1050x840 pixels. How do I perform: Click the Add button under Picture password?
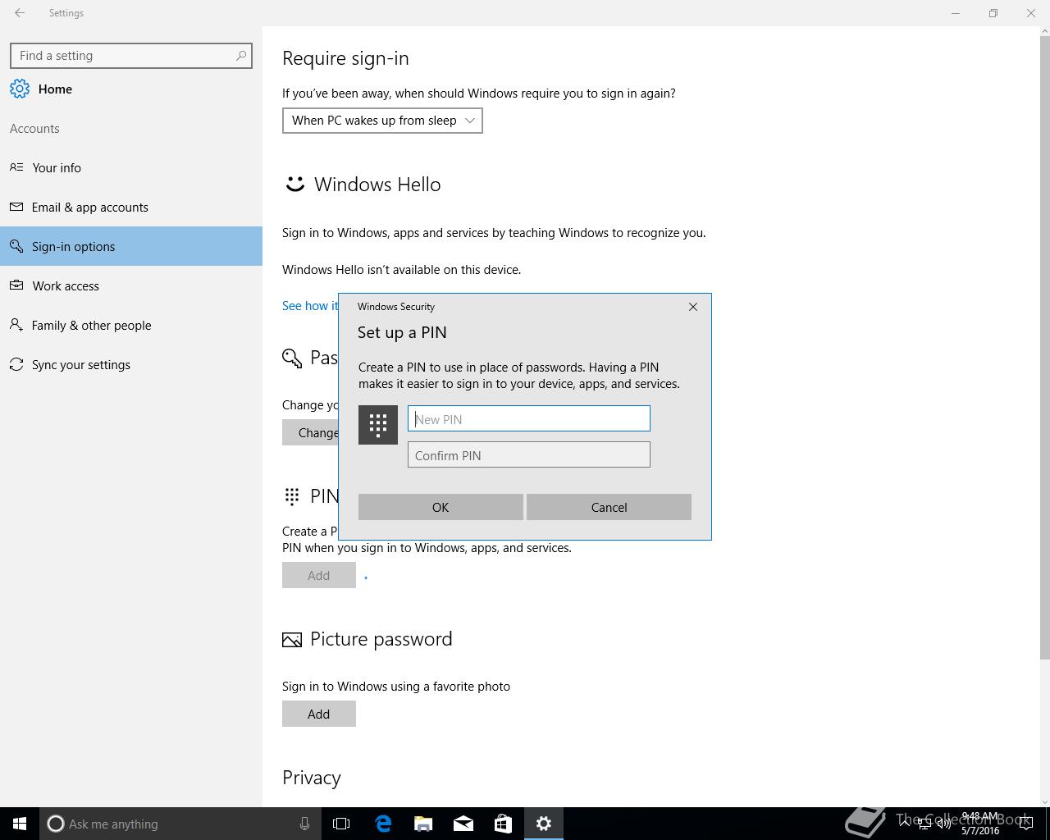click(319, 714)
